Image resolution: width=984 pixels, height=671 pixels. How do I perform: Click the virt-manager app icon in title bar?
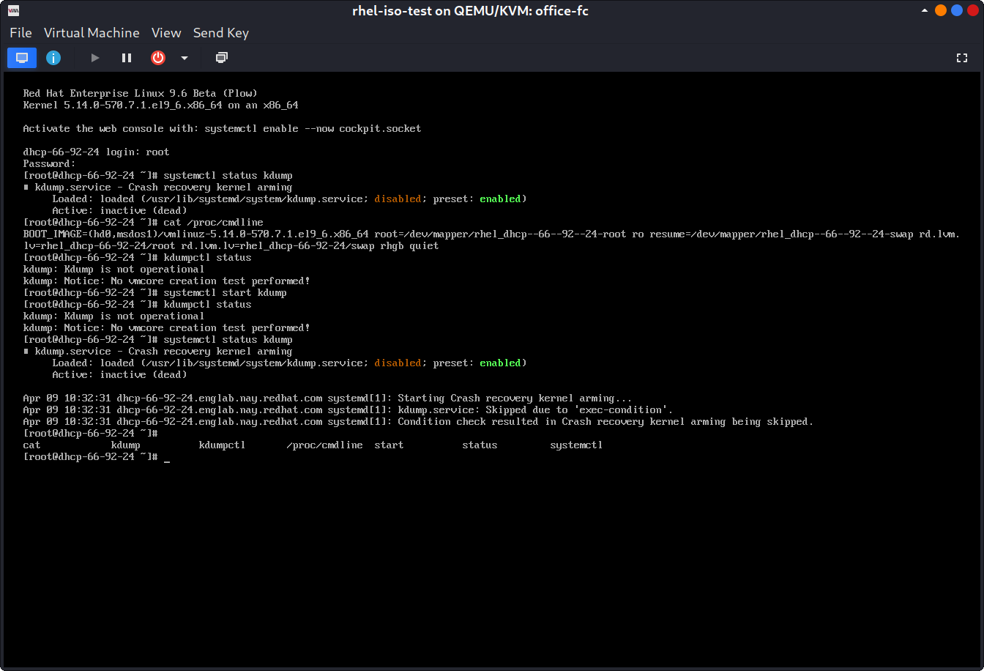point(14,10)
